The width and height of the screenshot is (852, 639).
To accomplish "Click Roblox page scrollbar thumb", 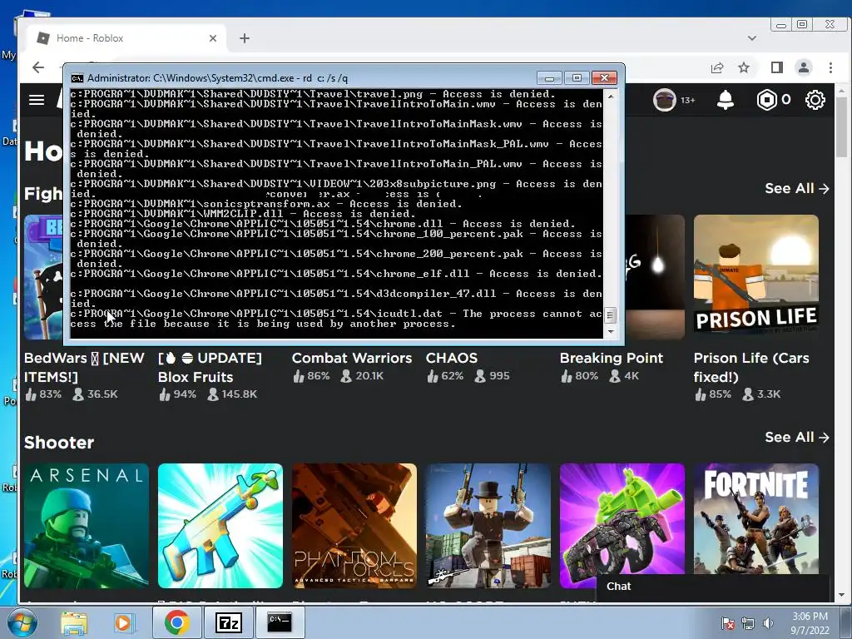I will click(841, 126).
